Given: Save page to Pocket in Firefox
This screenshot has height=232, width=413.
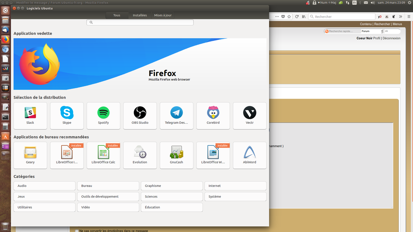Looking at the screenshot, I should click(x=283, y=16).
